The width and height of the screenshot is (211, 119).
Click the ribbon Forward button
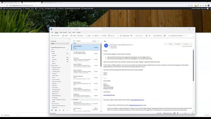(x=103, y=36)
